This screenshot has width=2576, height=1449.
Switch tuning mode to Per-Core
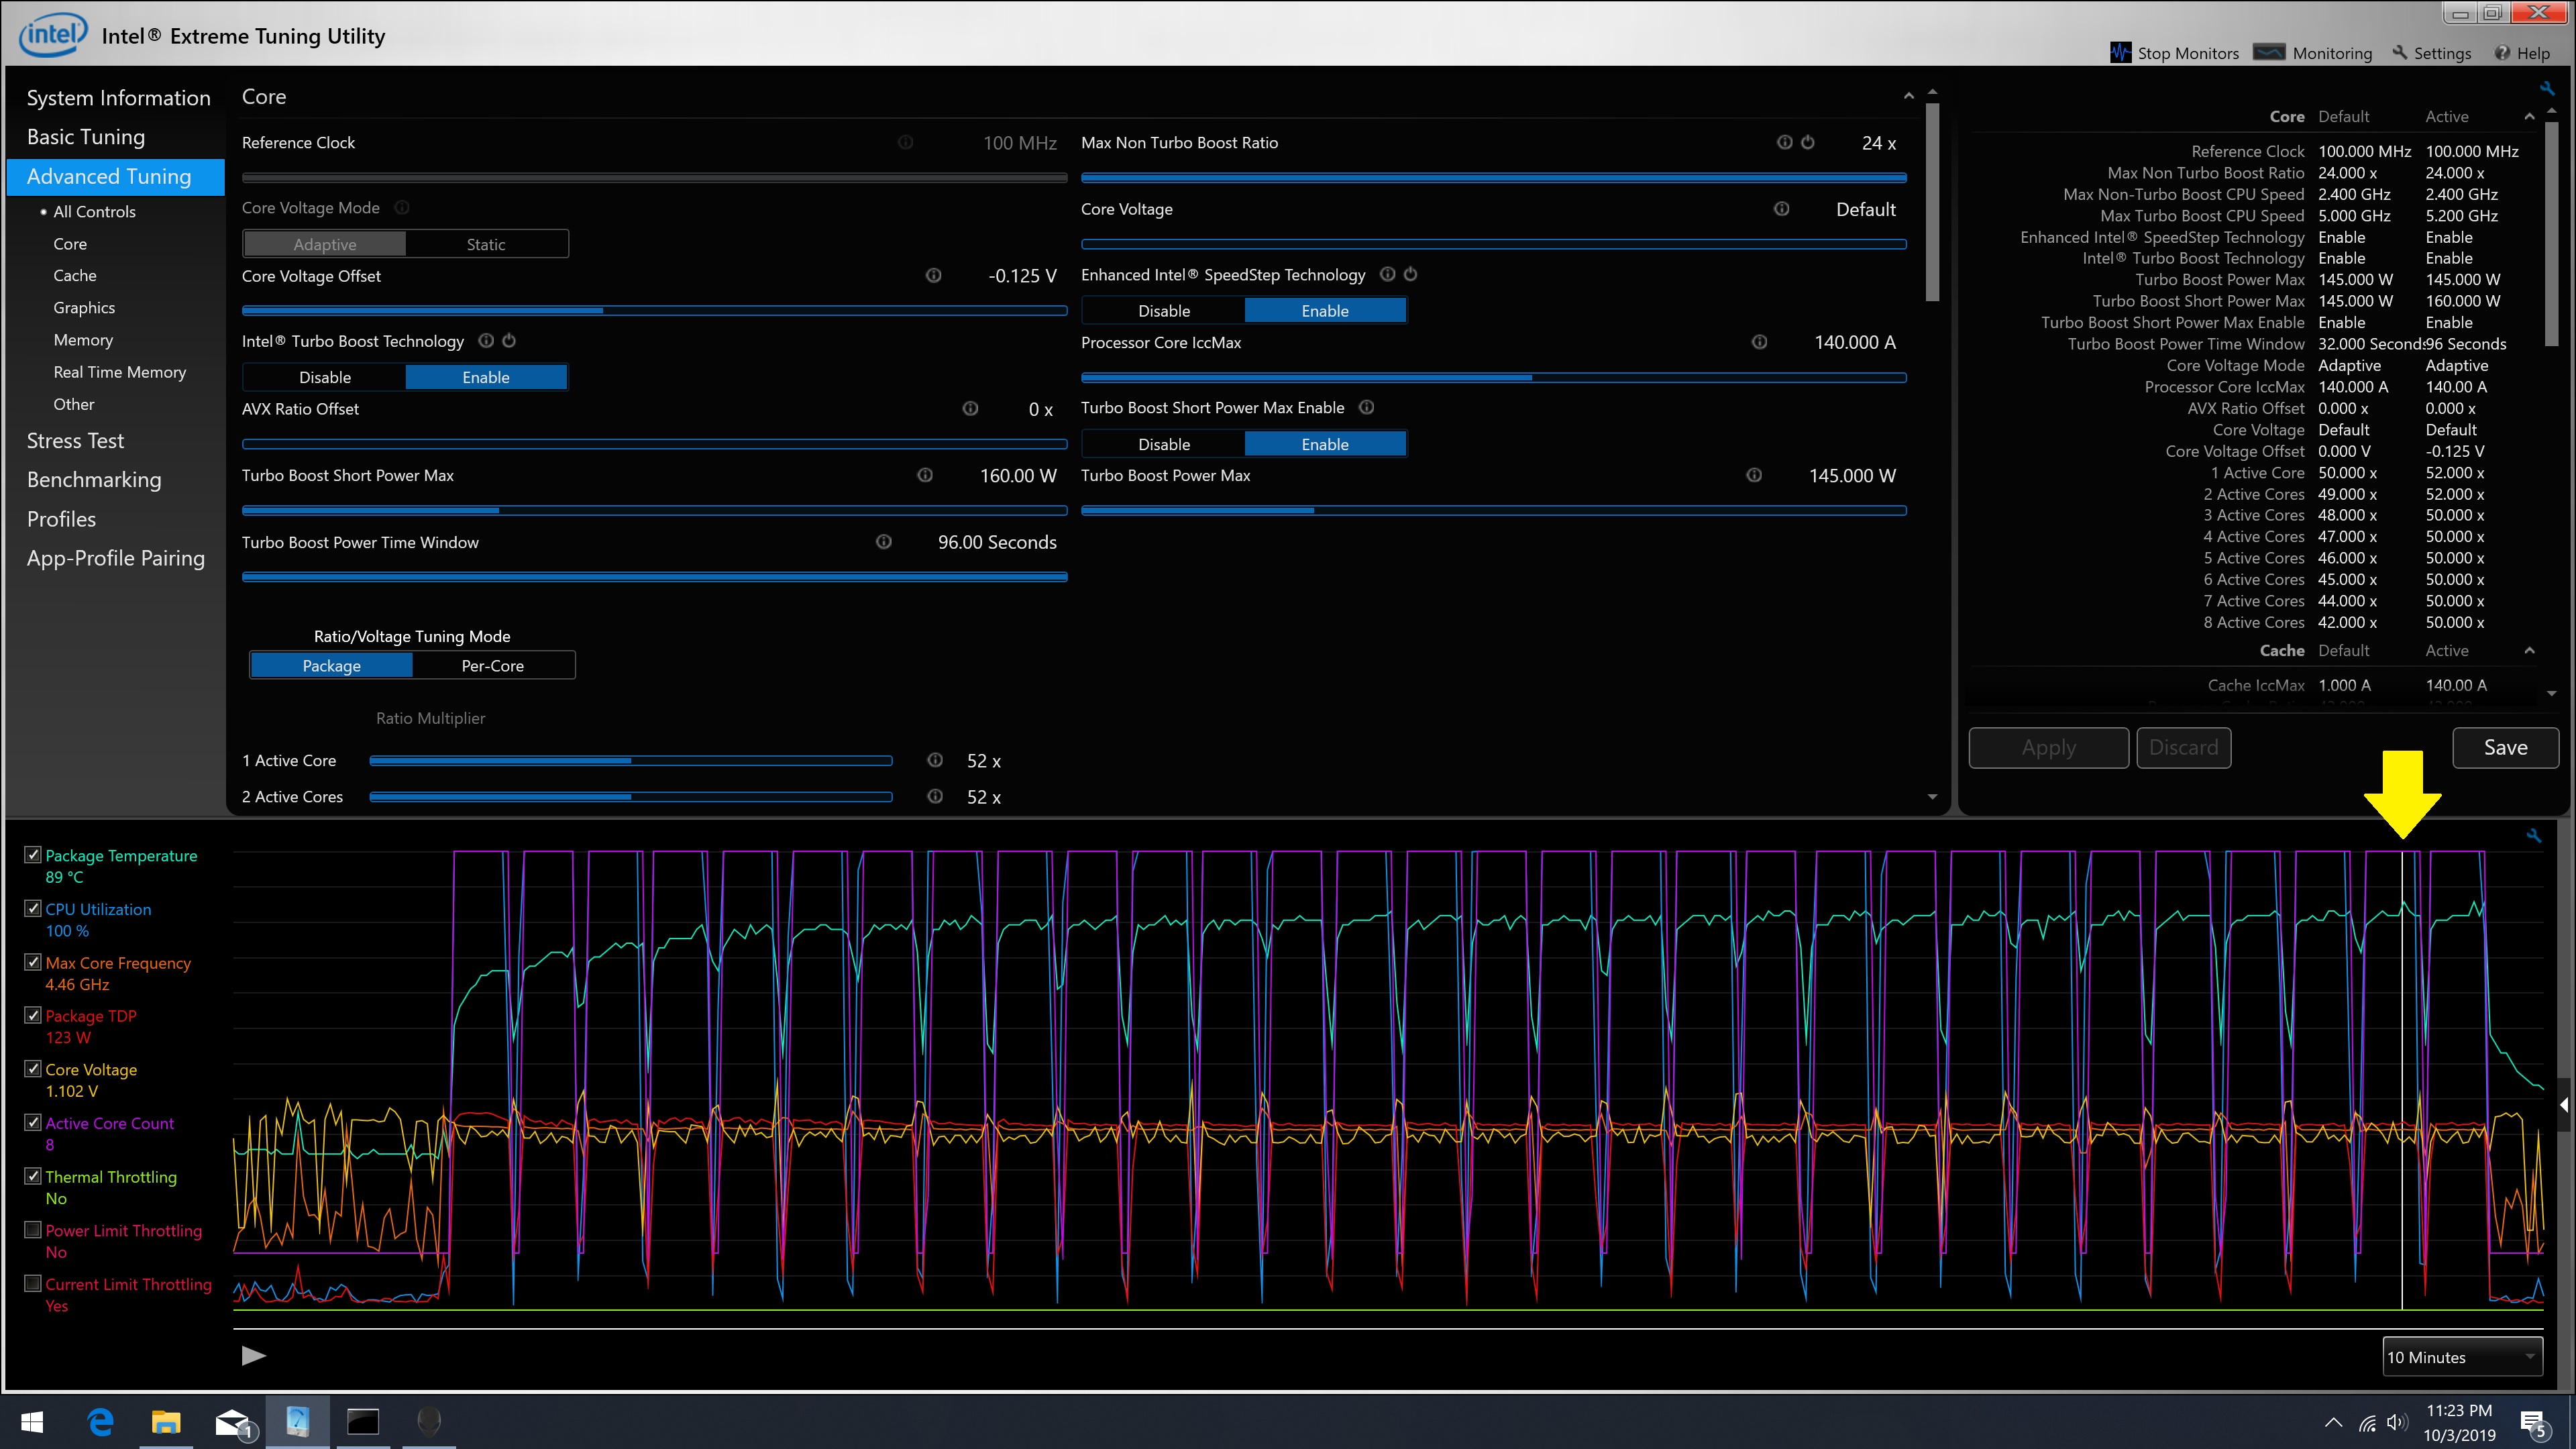[493, 666]
